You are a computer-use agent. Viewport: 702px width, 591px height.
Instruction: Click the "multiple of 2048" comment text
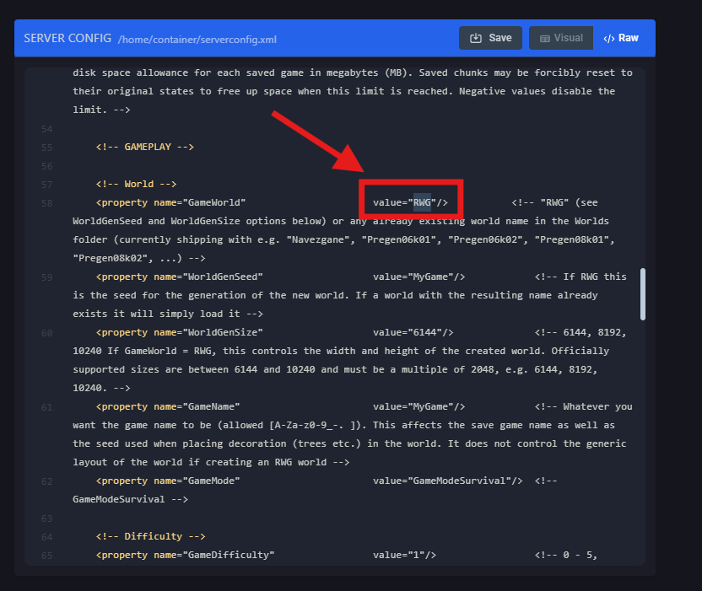448,369
